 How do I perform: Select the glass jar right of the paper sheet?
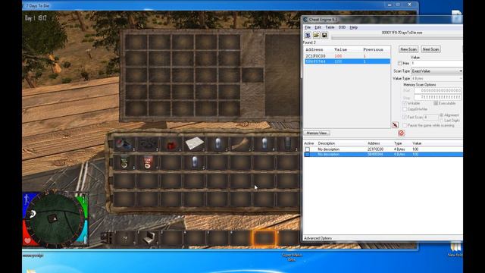(217, 144)
